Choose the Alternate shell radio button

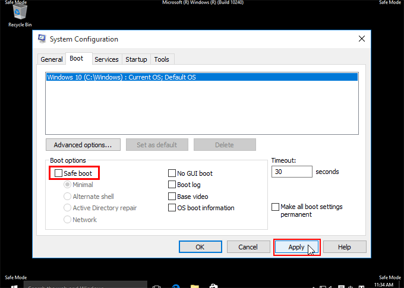coord(67,197)
